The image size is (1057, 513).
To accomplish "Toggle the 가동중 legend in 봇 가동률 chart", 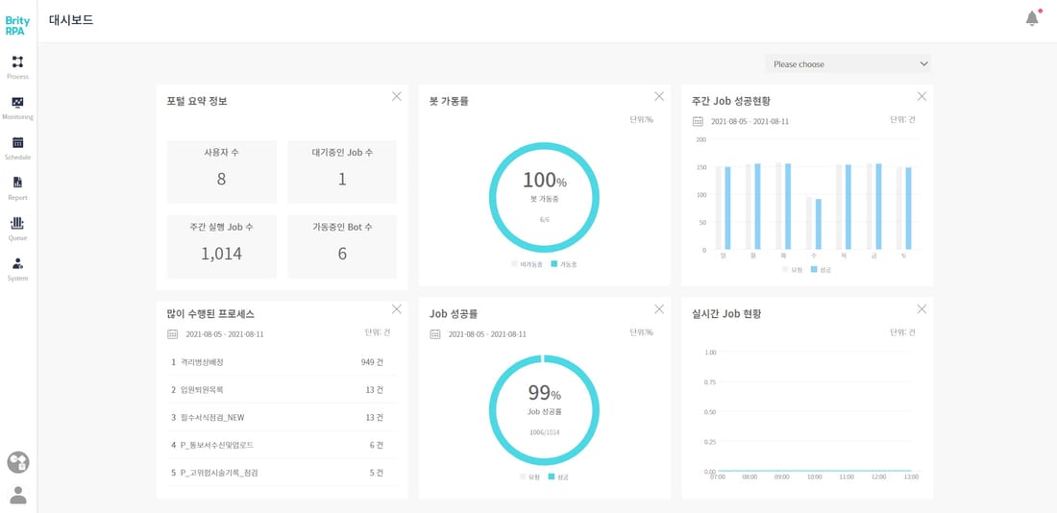I will click(x=563, y=264).
